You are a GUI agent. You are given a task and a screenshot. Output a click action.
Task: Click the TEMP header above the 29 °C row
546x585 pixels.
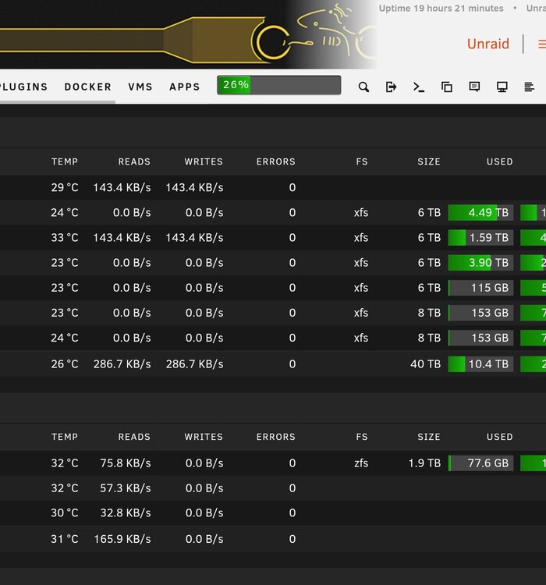pyautogui.click(x=65, y=161)
